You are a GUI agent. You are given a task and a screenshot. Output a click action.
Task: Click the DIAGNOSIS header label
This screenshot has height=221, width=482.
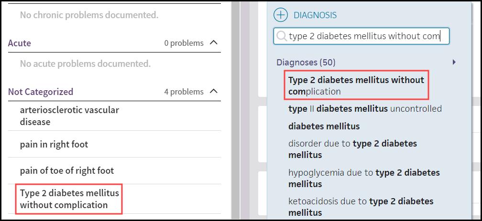coord(315,15)
